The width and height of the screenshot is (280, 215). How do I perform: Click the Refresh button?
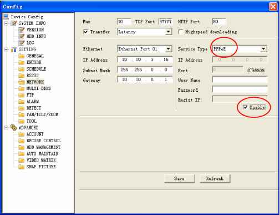click(215, 178)
